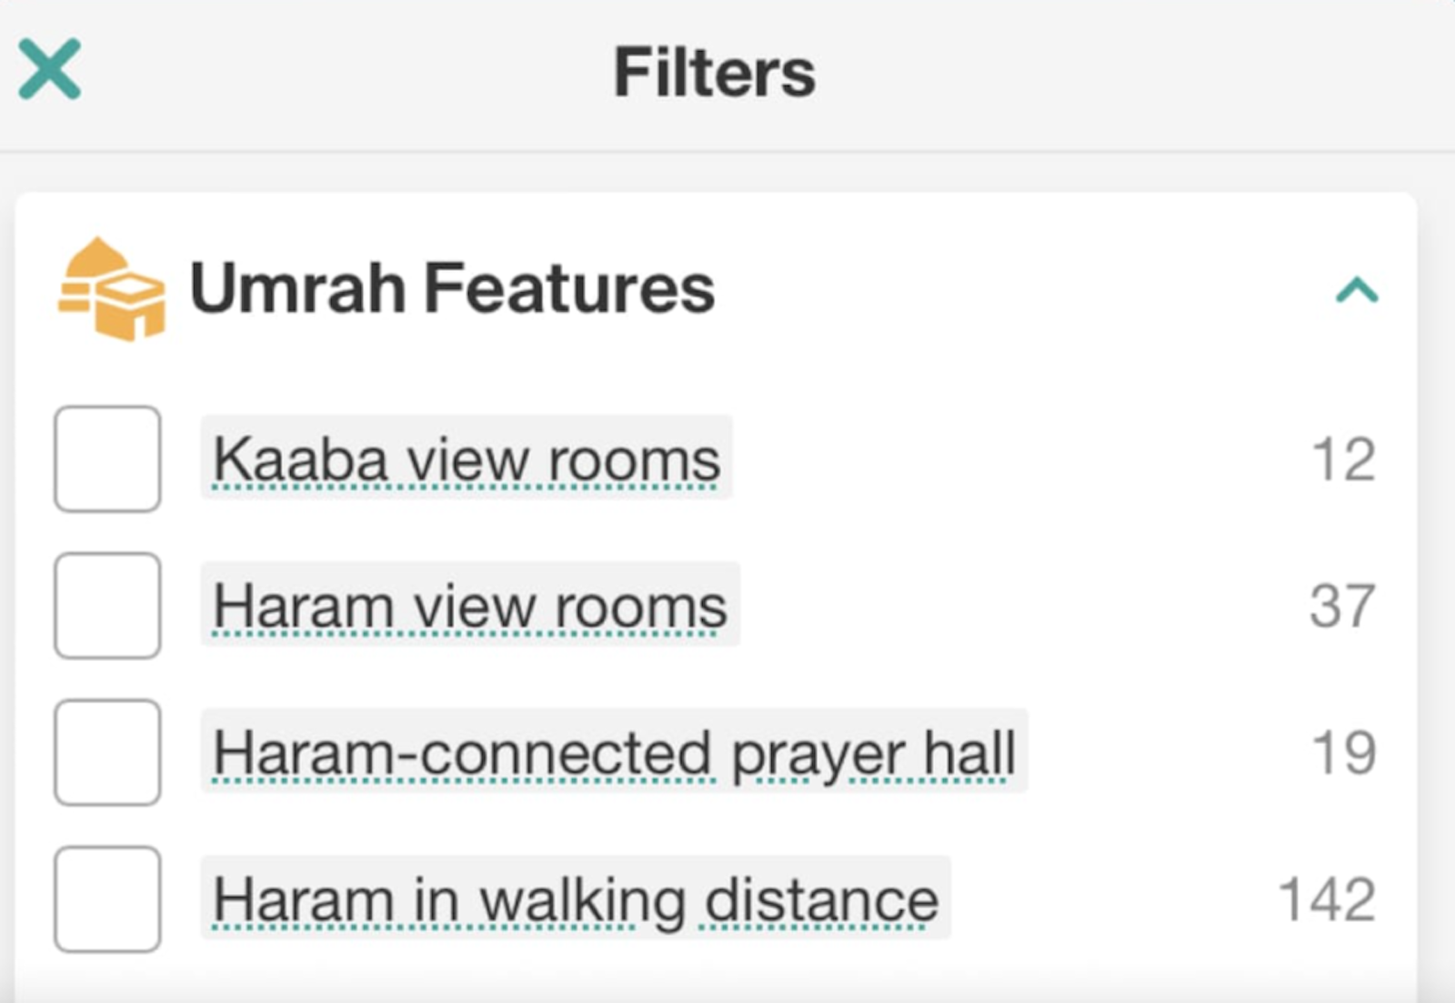Screen dimensions: 1455x1003
Task: Collapse the Umrah Features section chevron
Action: pyautogui.click(x=1356, y=290)
